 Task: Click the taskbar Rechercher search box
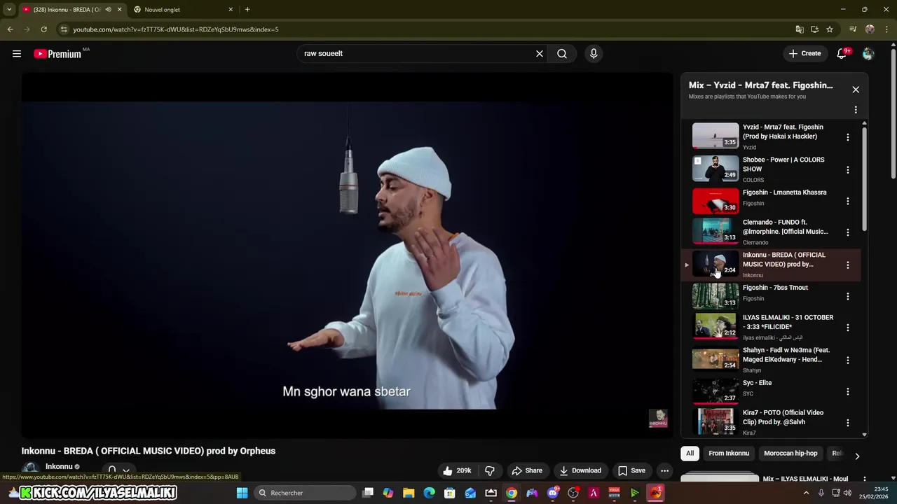click(304, 493)
